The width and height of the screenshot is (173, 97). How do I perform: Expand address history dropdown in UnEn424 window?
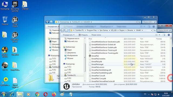136,22
